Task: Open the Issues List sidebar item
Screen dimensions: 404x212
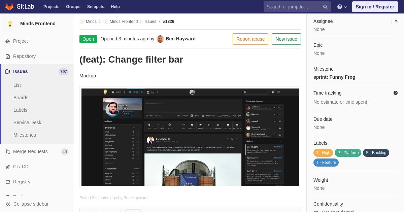Action: [17, 85]
